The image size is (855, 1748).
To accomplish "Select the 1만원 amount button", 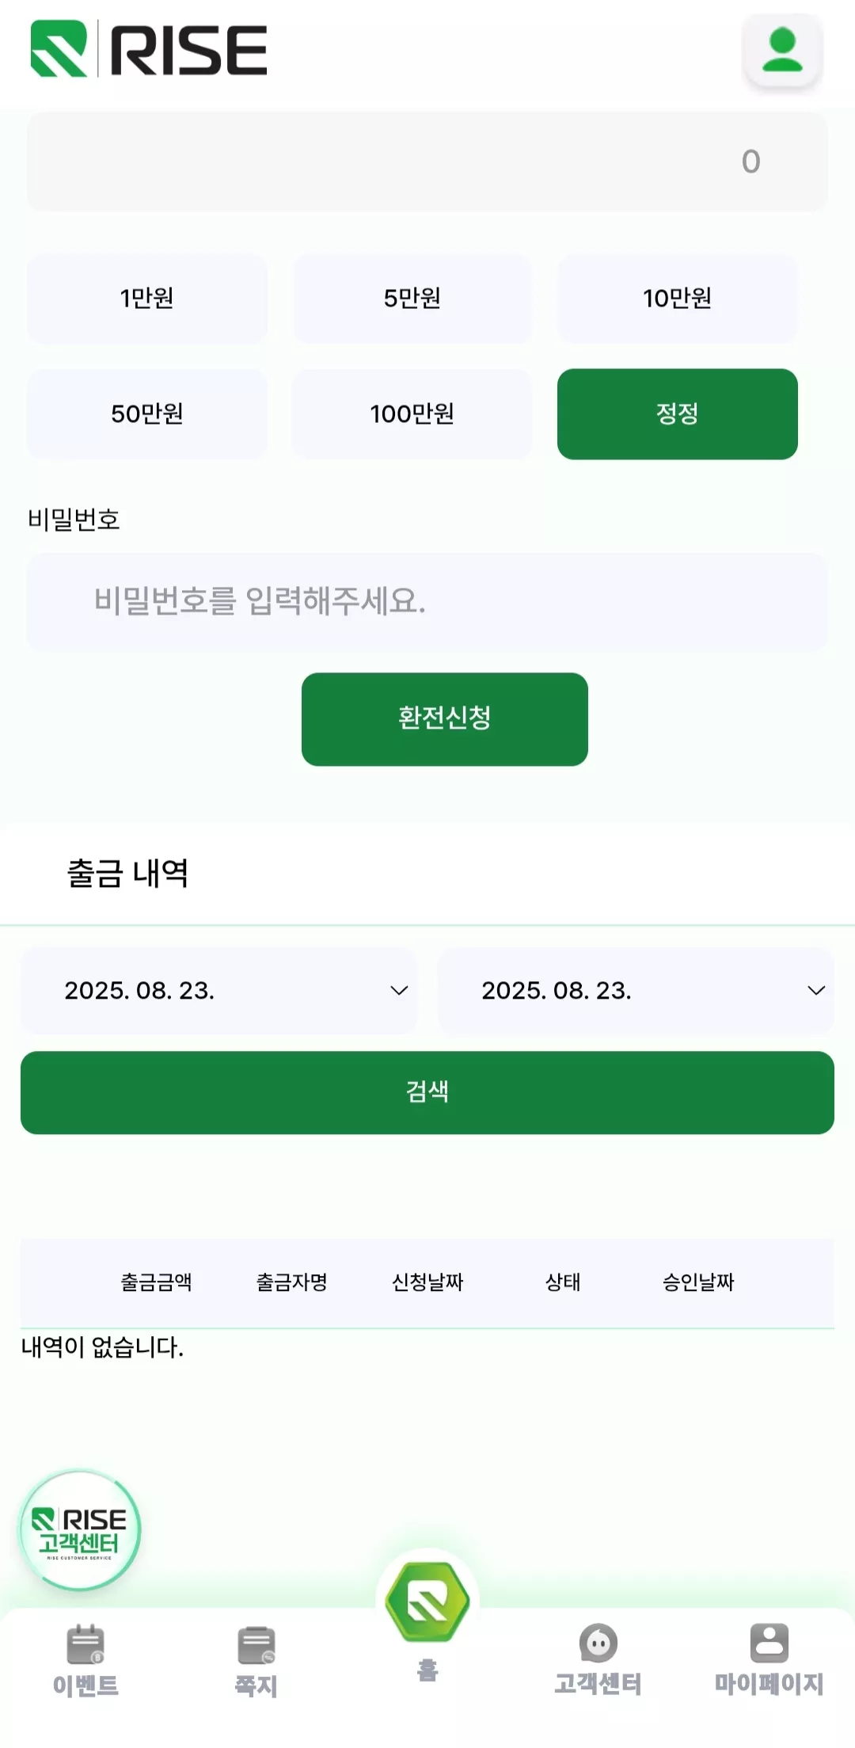I will click(147, 299).
